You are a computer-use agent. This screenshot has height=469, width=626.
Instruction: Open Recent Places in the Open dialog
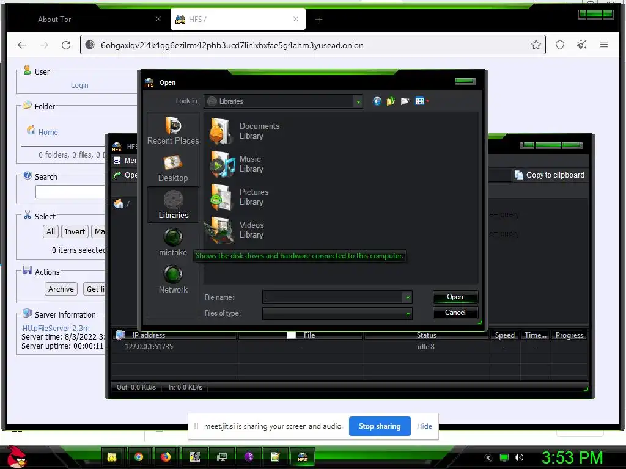tap(173, 131)
